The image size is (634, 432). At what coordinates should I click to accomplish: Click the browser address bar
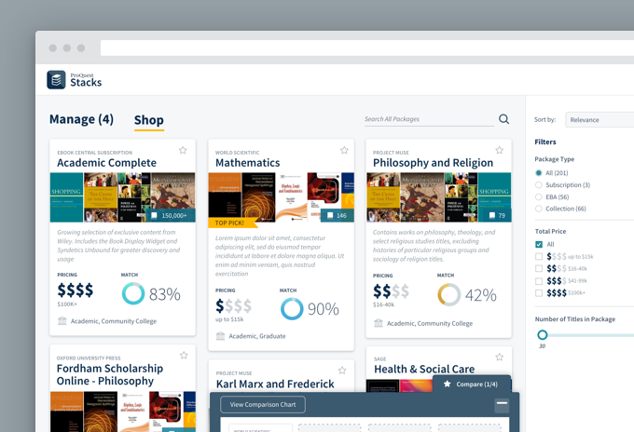tap(367, 47)
